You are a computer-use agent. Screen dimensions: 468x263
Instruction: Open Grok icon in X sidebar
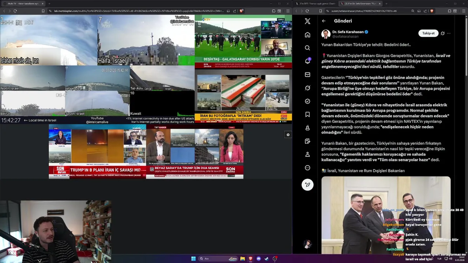307,88
